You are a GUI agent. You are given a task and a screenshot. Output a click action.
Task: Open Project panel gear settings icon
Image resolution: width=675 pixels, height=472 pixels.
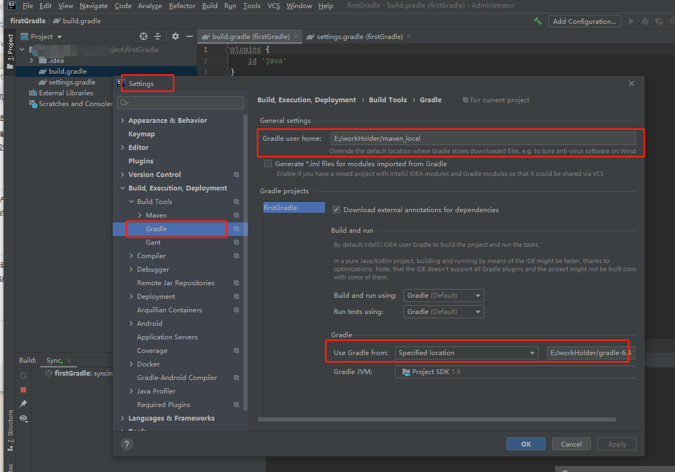coord(176,36)
